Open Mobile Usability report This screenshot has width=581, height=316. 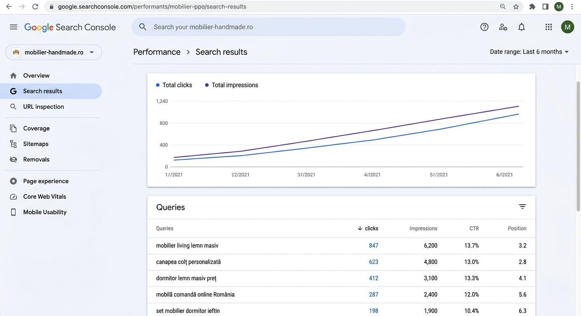51,212
